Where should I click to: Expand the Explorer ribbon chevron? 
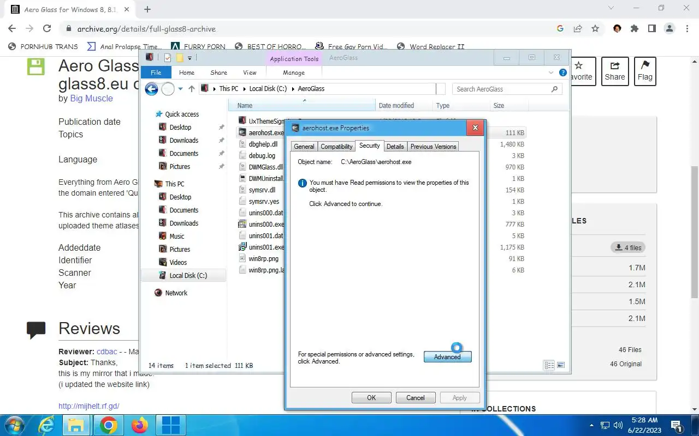point(550,72)
